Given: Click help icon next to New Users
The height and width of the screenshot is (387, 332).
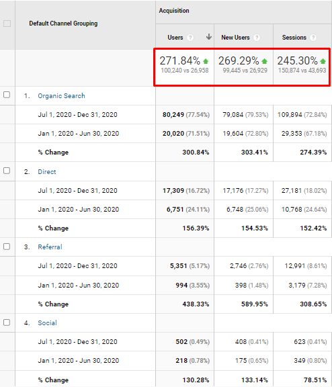Looking at the screenshot, I should point(257,38).
